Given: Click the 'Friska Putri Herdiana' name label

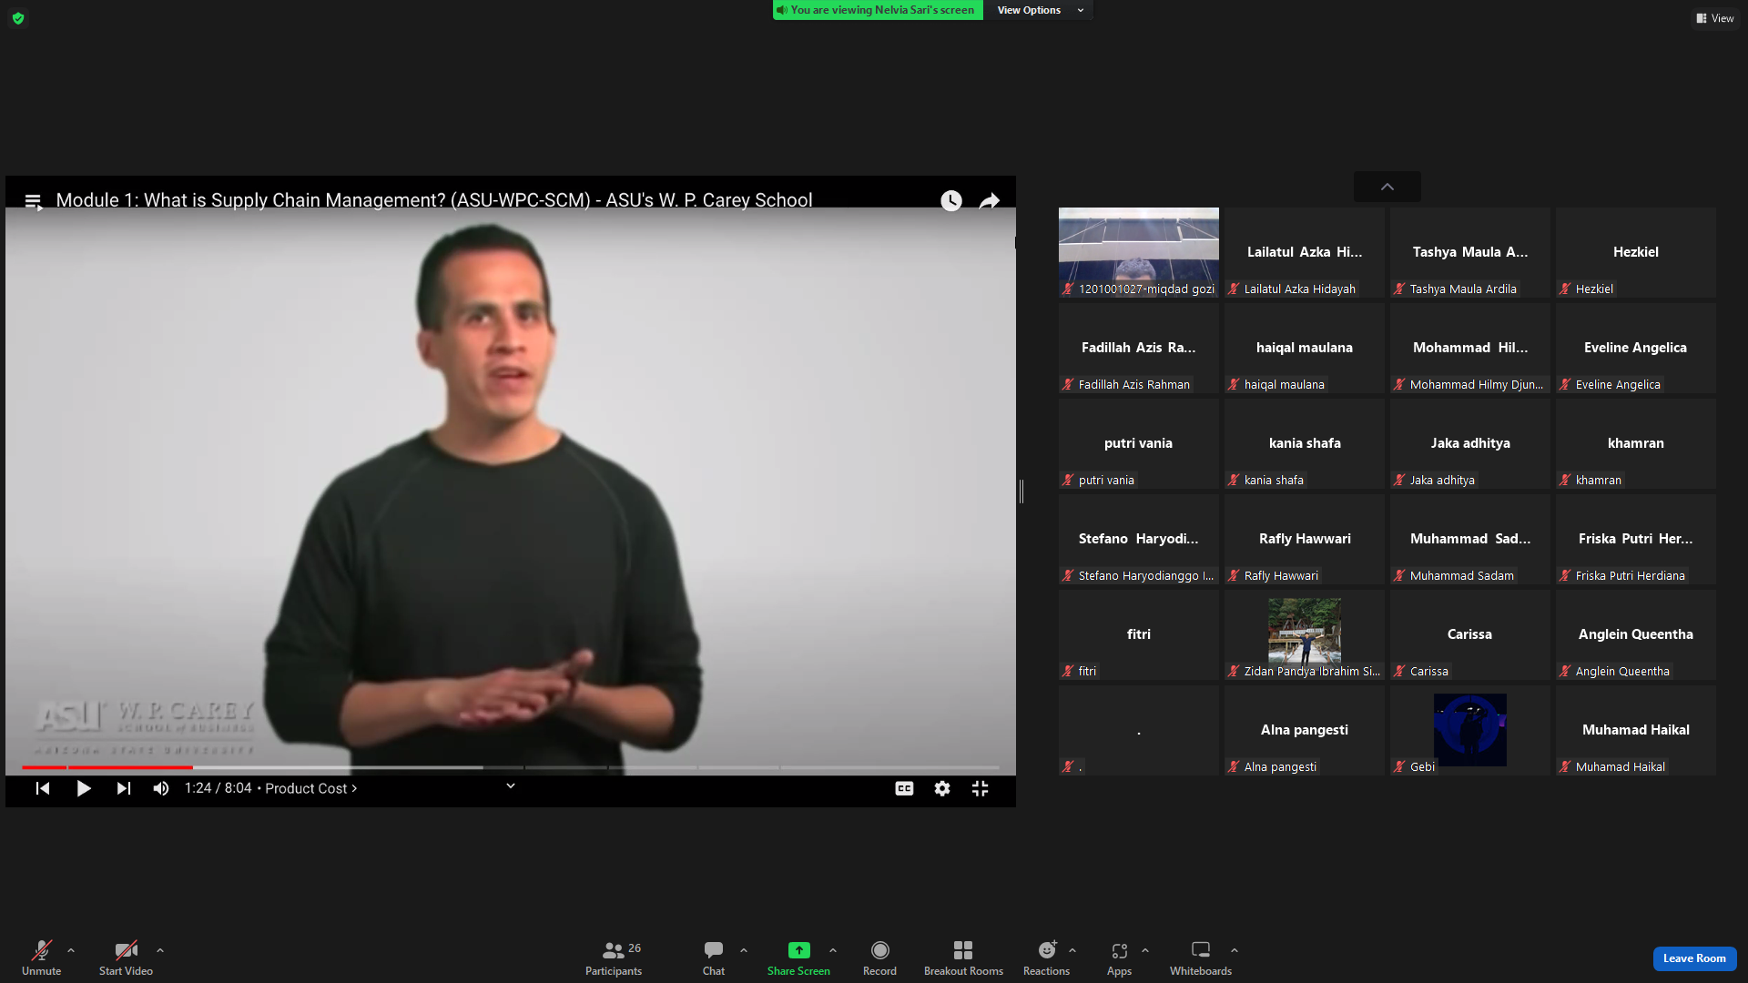Looking at the screenshot, I should [1631, 575].
